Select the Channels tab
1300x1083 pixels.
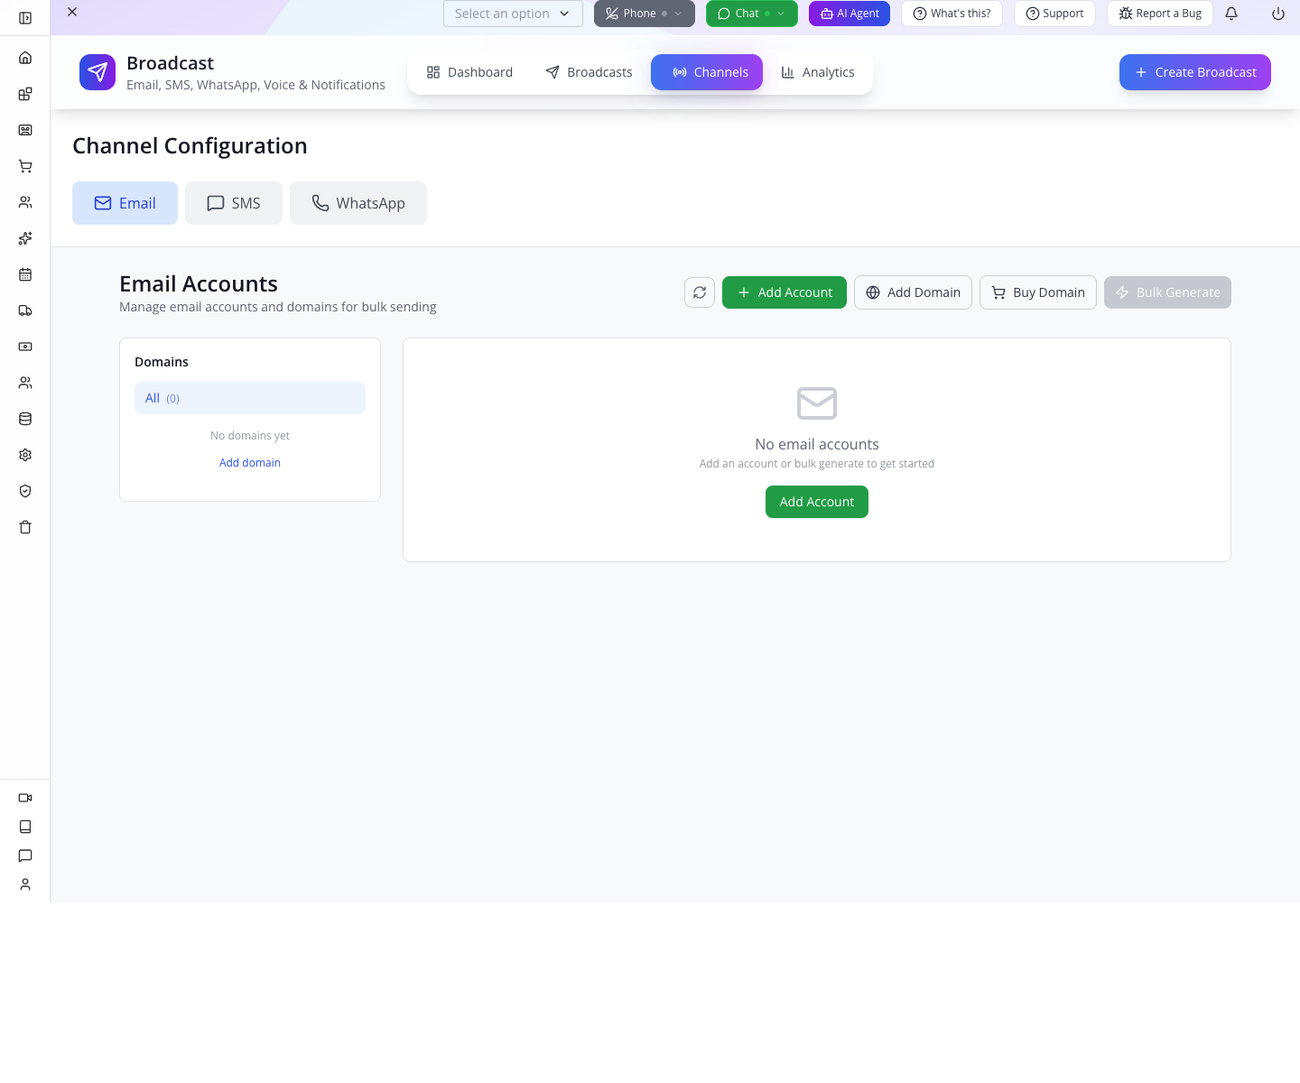pos(707,72)
